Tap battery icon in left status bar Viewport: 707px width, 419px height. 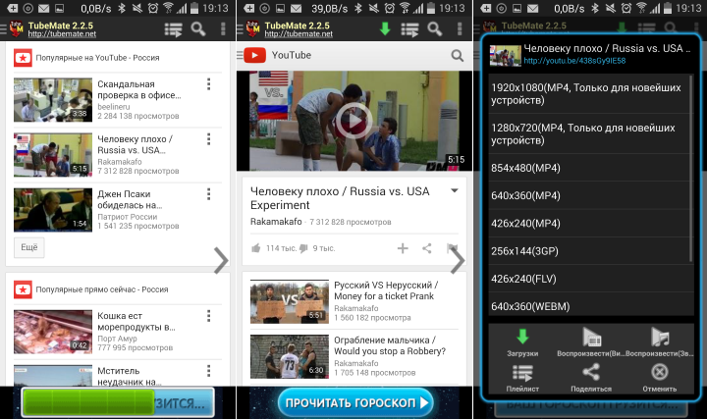tap(194, 8)
